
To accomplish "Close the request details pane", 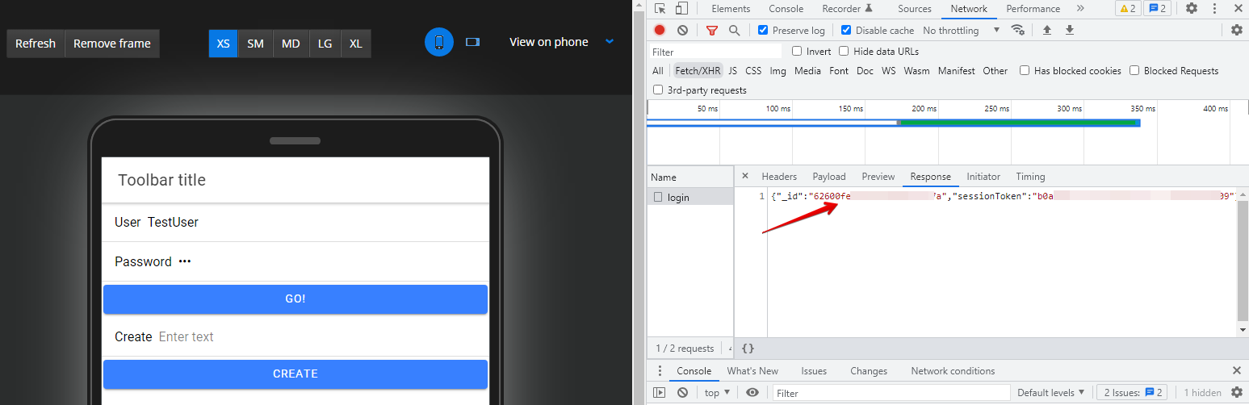I will tap(745, 176).
